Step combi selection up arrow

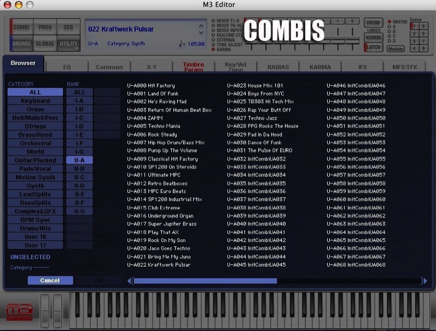pos(201,26)
